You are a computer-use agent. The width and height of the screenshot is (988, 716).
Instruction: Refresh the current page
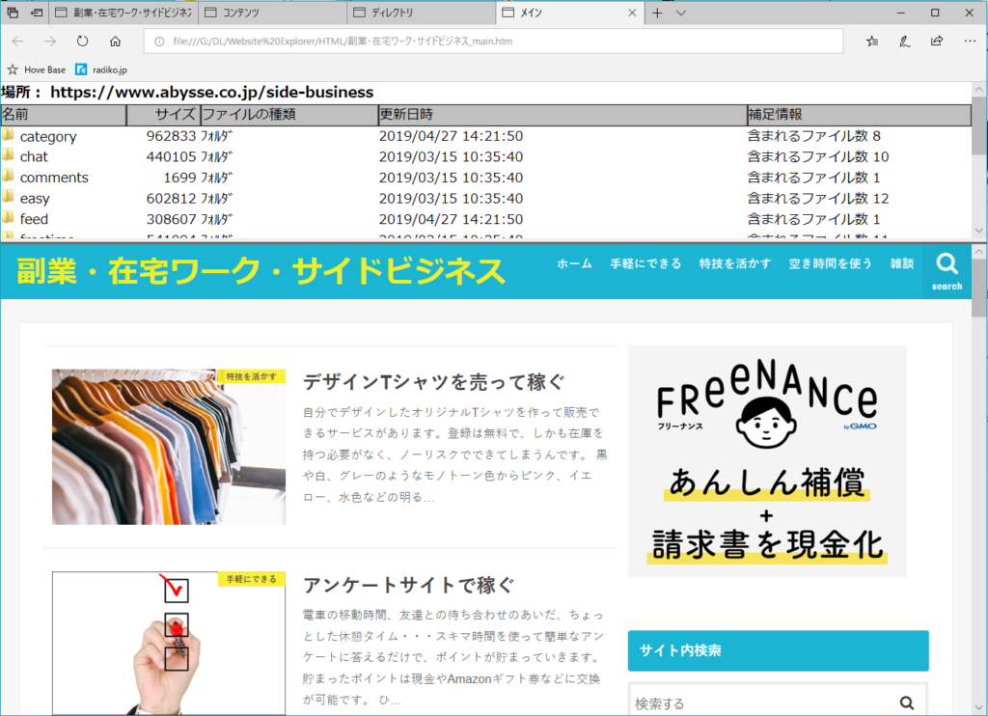[x=82, y=41]
